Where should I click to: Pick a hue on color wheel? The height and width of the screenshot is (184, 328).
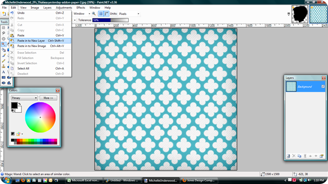(x=40, y=117)
